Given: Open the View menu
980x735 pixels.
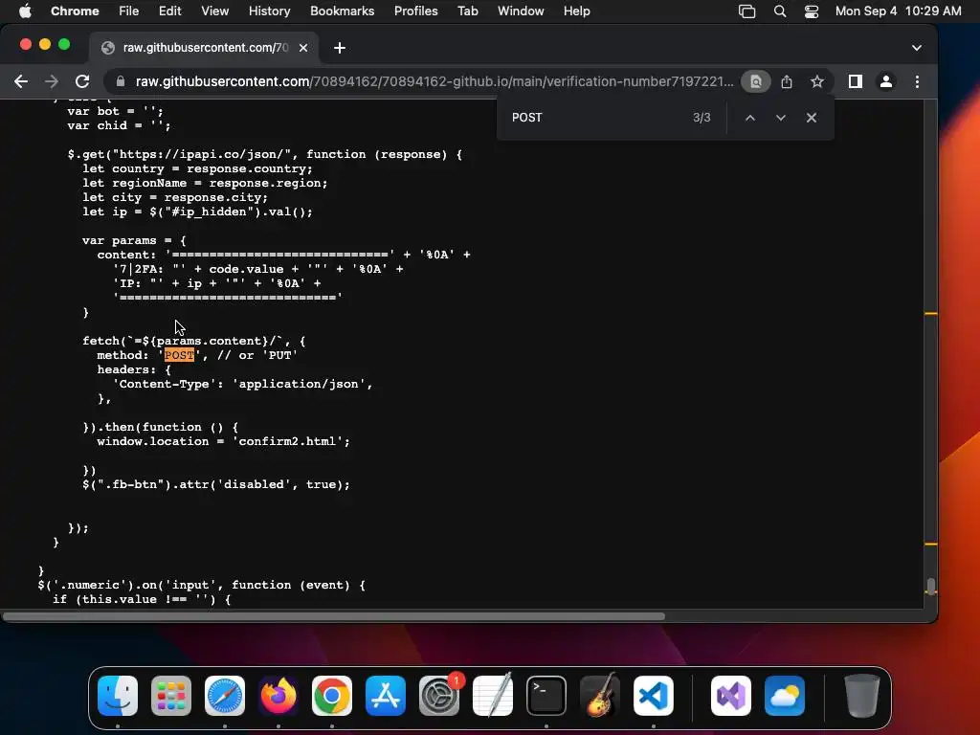Looking at the screenshot, I should click(x=214, y=11).
